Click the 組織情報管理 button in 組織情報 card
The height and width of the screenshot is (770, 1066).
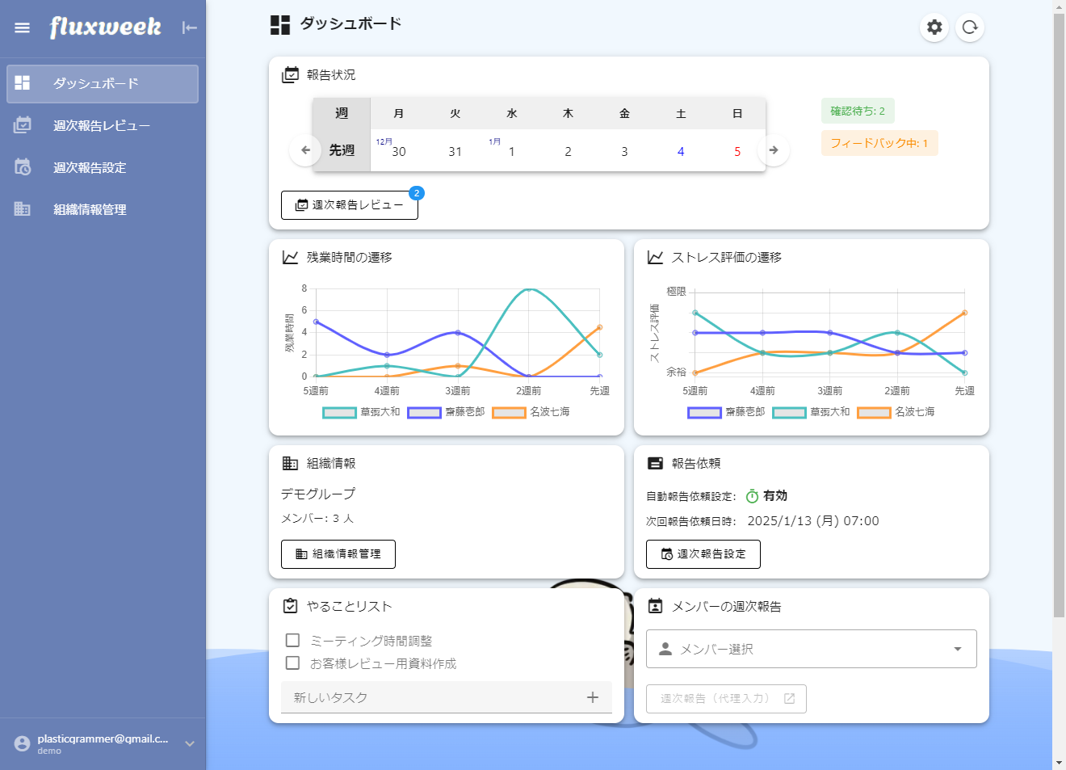pyautogui.click(x=338, y=554)
